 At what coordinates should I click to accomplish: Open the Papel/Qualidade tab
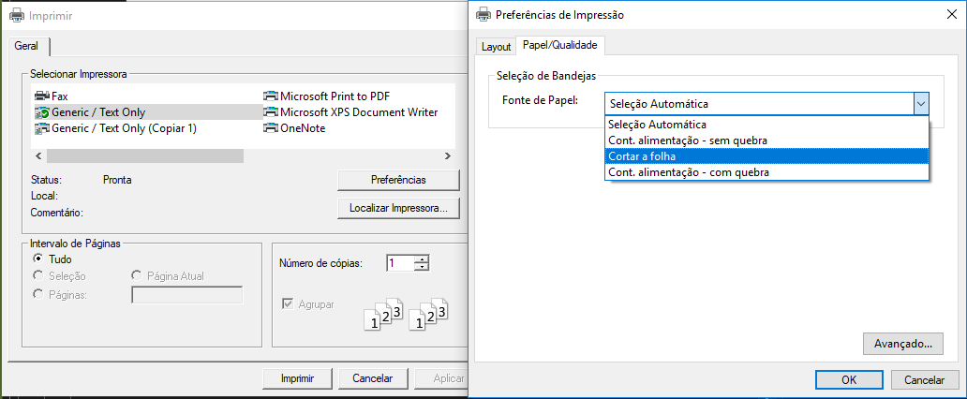[560, 45]
